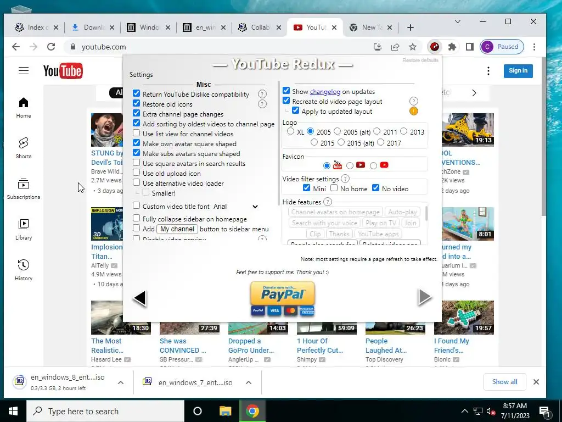This screenshot has height=422, width=562.
Task: Click Restore defaults in Redux popup
Action: [x=420, y=60]
